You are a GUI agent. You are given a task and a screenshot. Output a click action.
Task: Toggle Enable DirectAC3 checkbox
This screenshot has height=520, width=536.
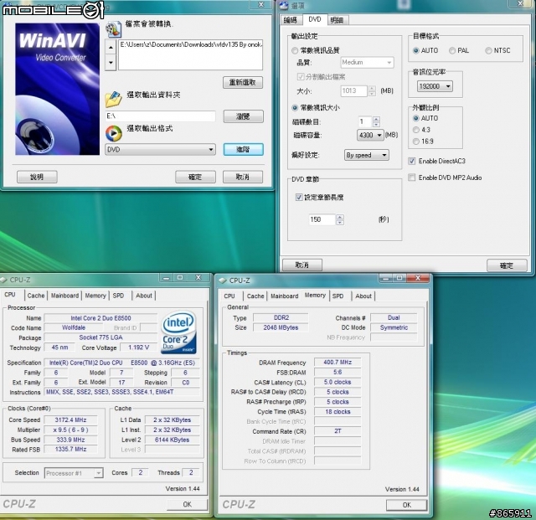click(x=412, y=161)
